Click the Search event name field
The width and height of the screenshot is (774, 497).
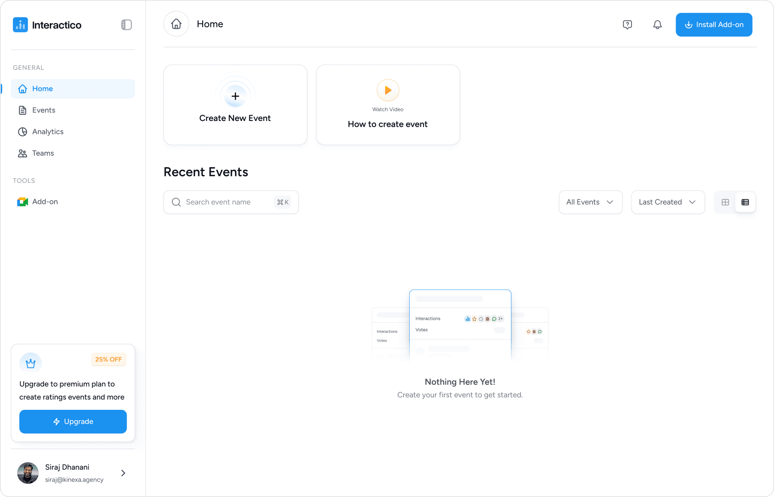click(x=223, y=202)
